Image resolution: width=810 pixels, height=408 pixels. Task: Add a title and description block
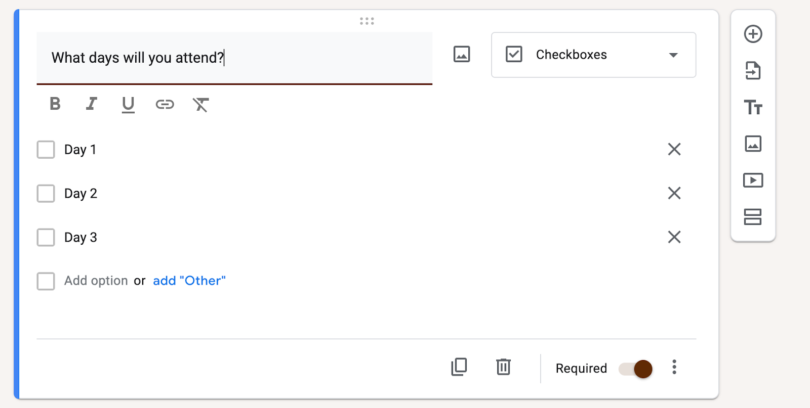tap(753, 107)
